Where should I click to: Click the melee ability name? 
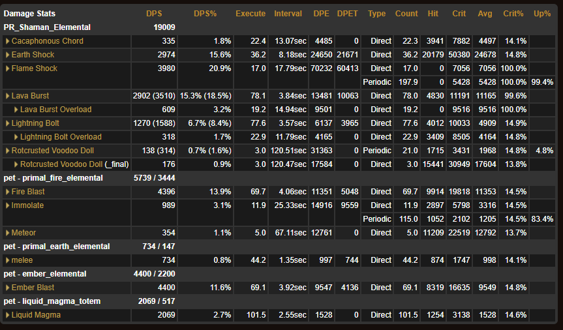pos(22,260)
